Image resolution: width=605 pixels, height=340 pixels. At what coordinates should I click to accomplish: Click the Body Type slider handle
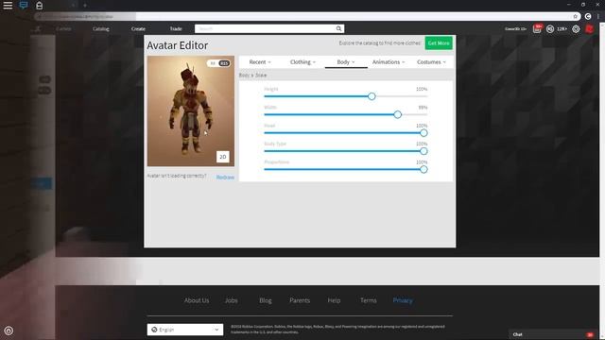click(x=423, y=151)
